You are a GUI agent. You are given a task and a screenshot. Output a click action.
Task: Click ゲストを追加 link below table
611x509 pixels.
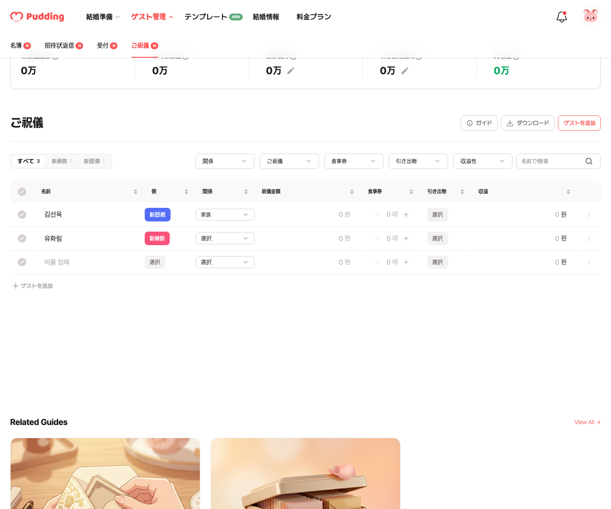click(33, 286)
